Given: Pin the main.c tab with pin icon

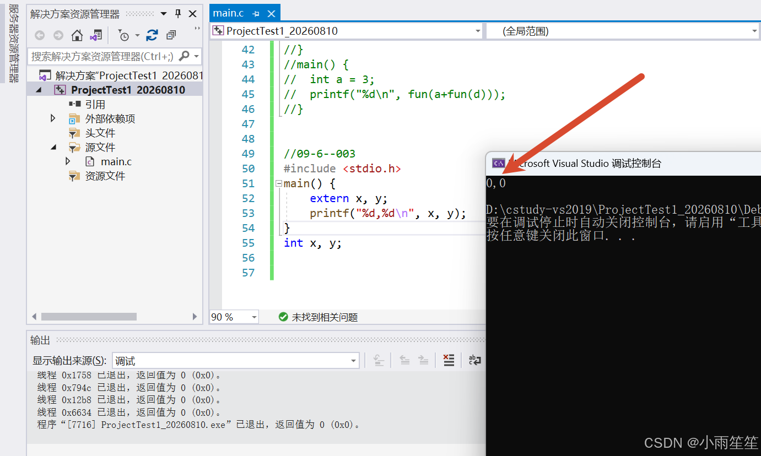Looking at the screenshot, I should [x=256, y=13].
